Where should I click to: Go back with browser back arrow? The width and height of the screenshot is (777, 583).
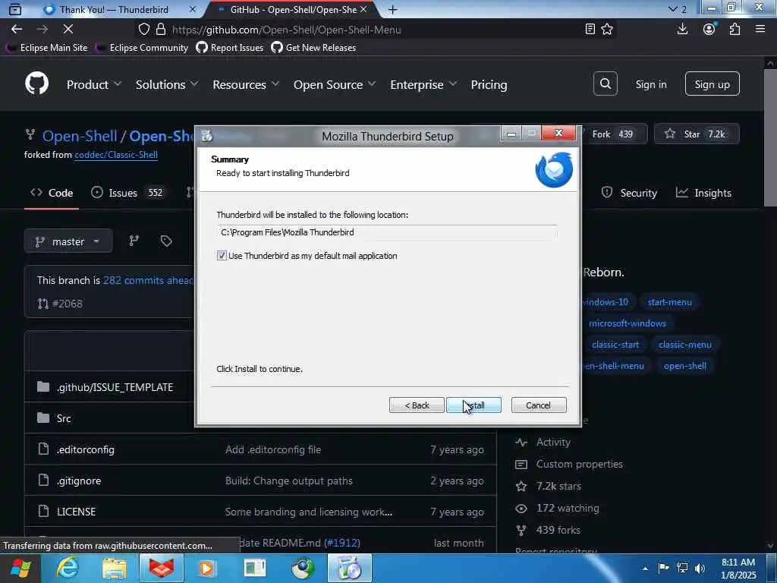tap(17, 30)
